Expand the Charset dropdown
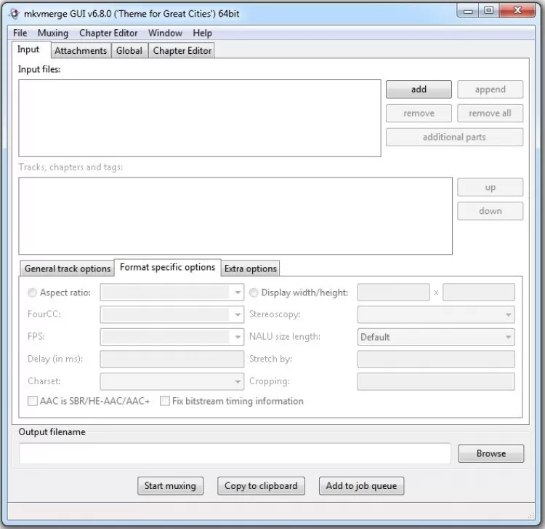This screenshot has width=545, height=529. click(238, 381)
